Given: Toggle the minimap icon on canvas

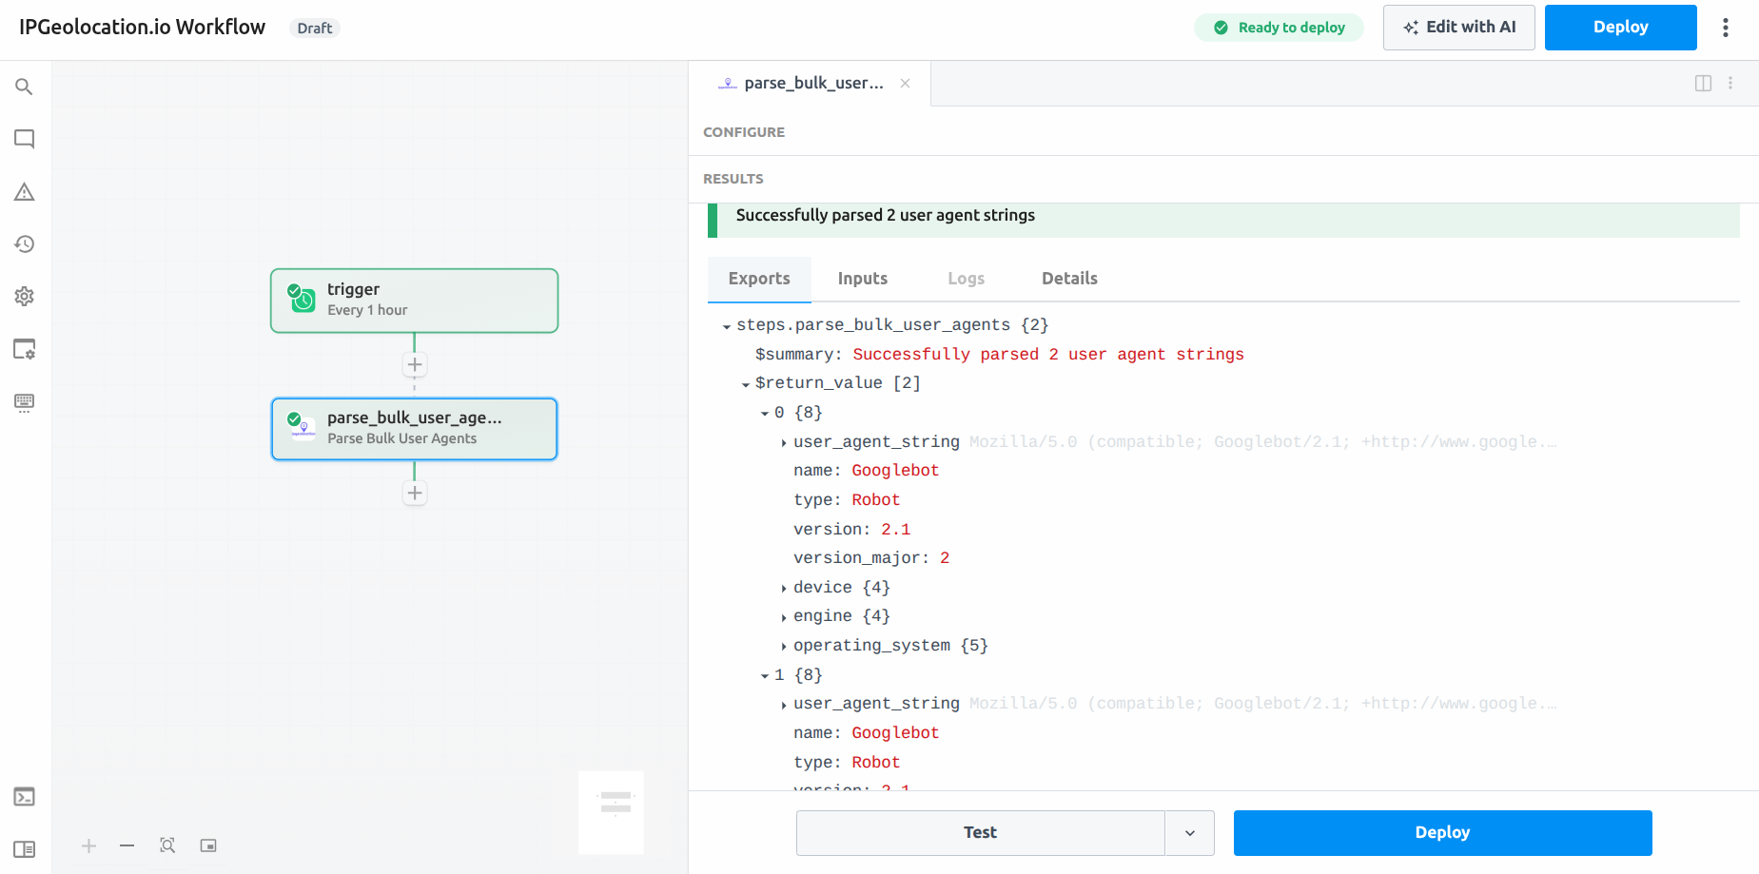Looking at the screenshot, I should coord(208,845).
